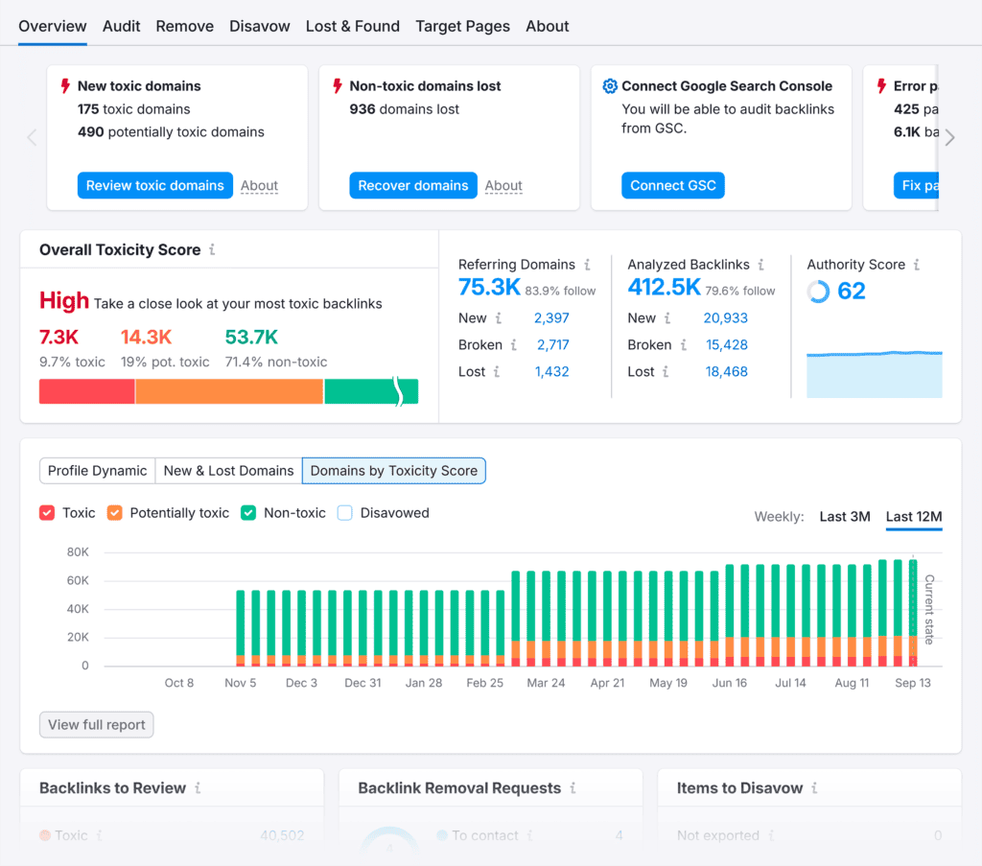
Task: Toggle the Potentially toxic checkbox
Action: coord(114,513)
